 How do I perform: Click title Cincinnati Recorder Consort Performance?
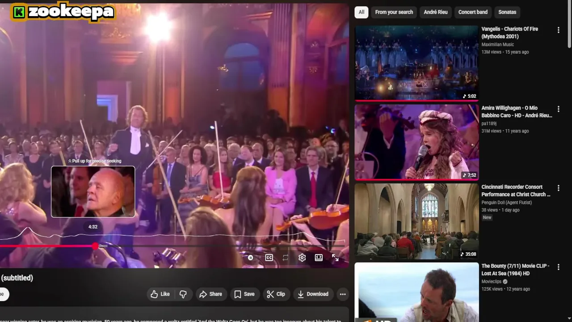coord(516,191)
